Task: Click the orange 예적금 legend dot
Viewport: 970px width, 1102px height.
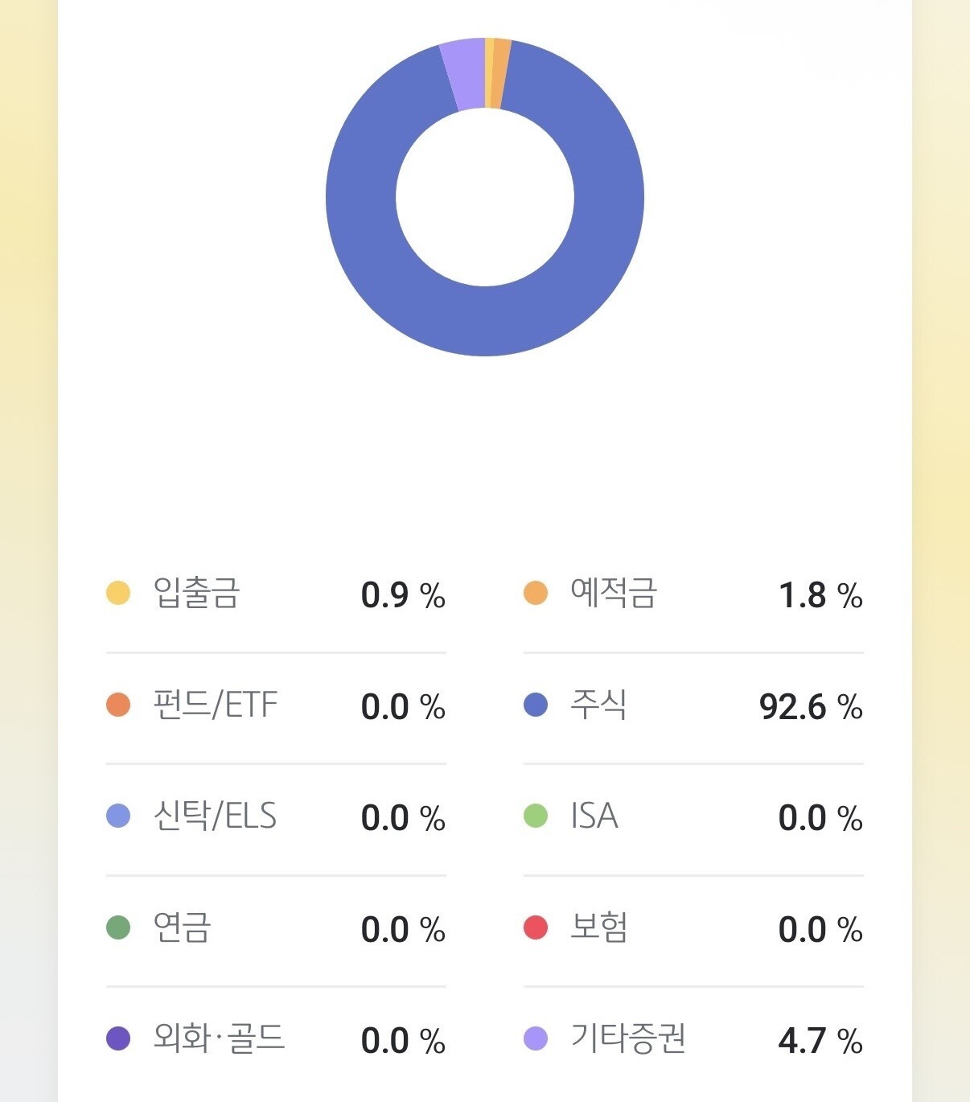Action: coord(535,593)
